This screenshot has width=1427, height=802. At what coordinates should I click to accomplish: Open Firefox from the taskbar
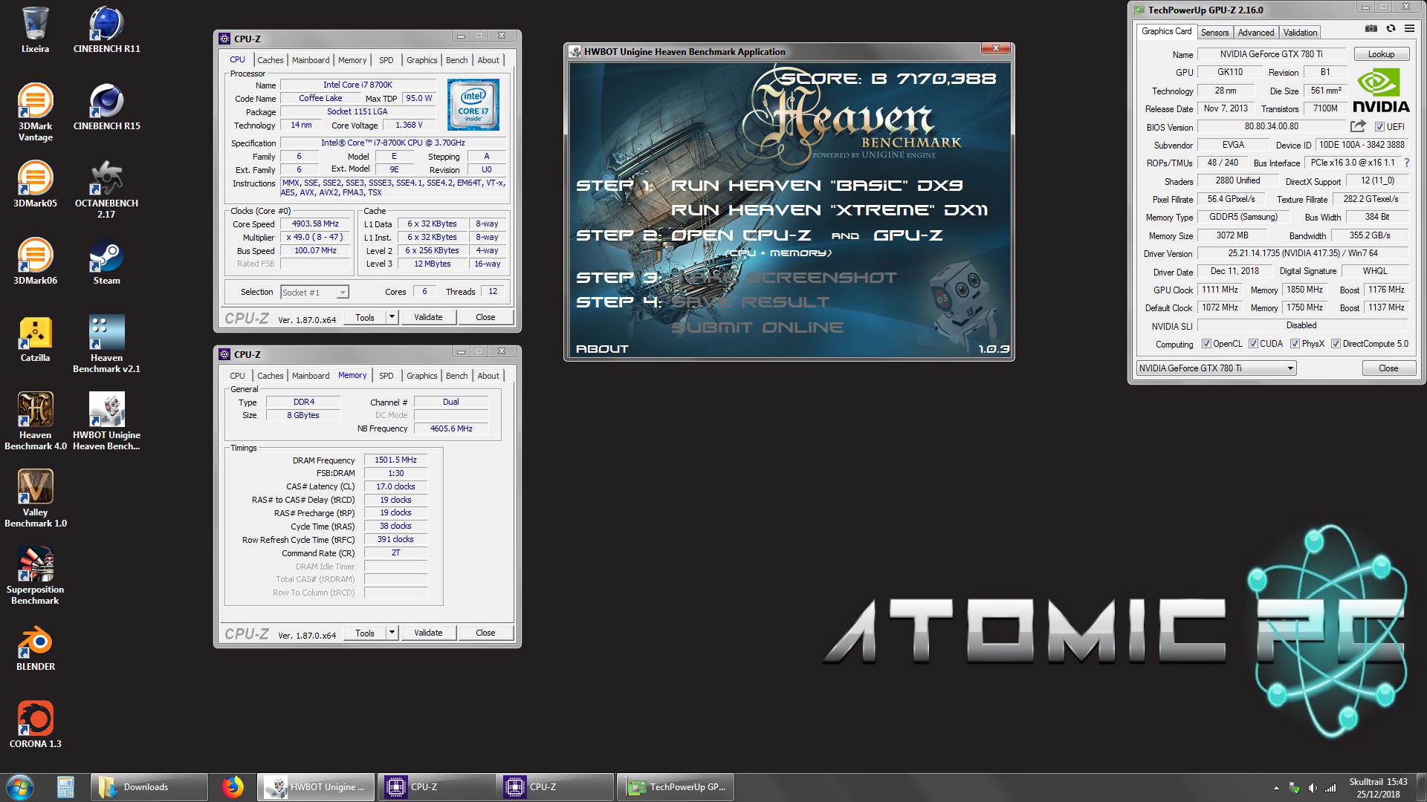(x=233, y=787)
